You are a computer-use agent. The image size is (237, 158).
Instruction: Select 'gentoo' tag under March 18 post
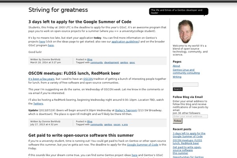click(124, 62)
